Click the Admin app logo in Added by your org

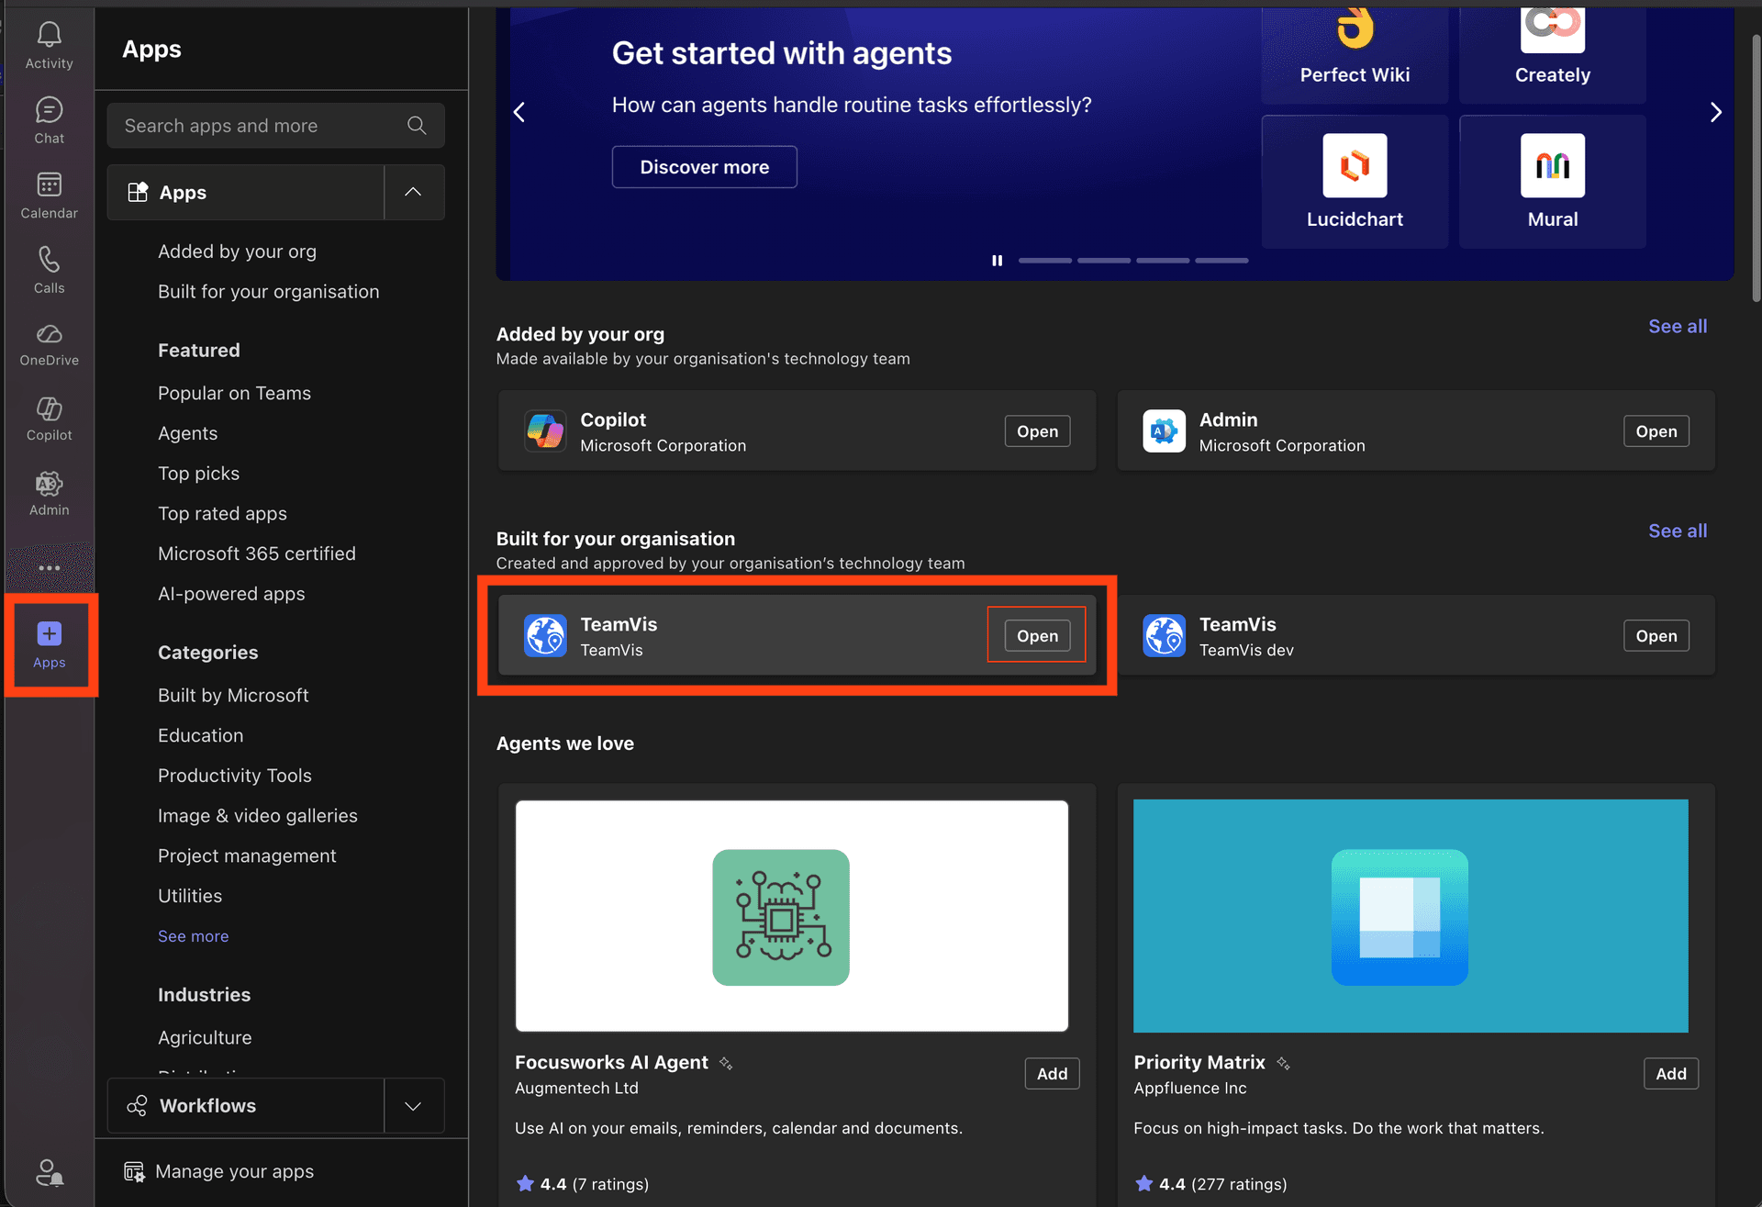point(1164,430)
